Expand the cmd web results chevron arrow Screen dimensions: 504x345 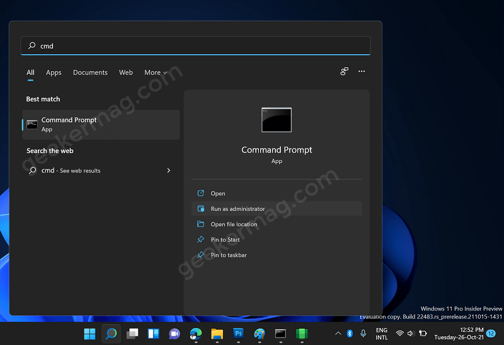click(x=168, y=171)
